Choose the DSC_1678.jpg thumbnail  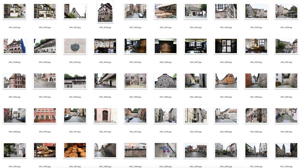click(166, 115)
